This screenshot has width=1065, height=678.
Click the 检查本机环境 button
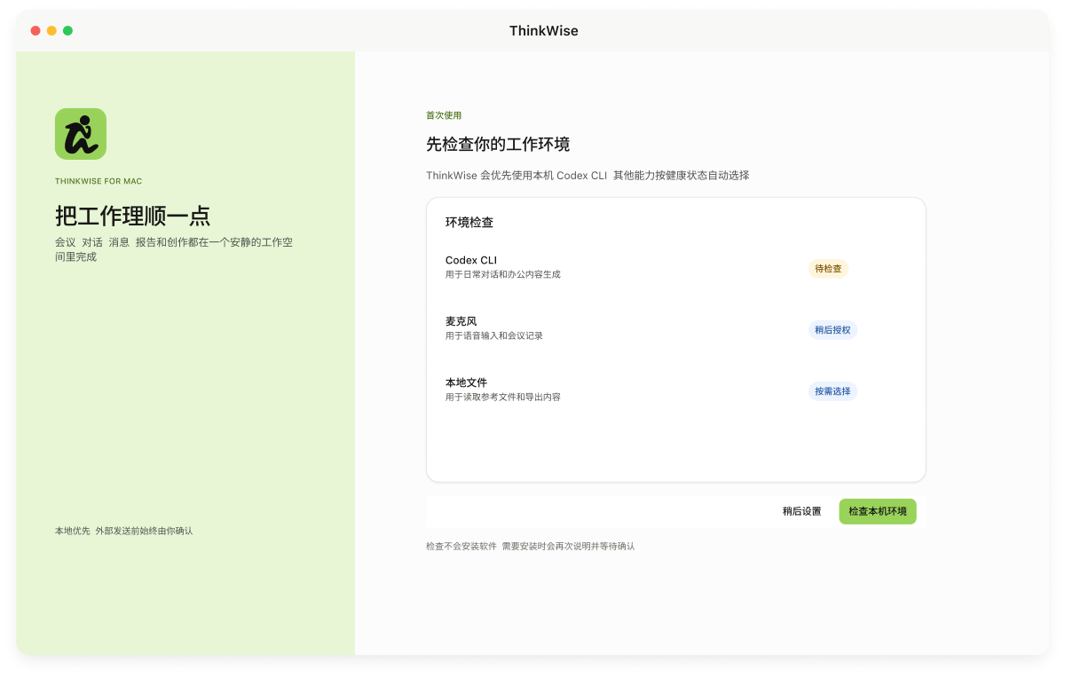pos(878,511)
